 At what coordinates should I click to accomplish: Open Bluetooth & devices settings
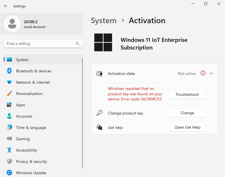[x=43, y=71]
